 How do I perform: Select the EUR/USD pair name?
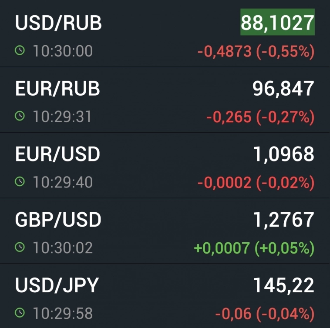(57, 154)
